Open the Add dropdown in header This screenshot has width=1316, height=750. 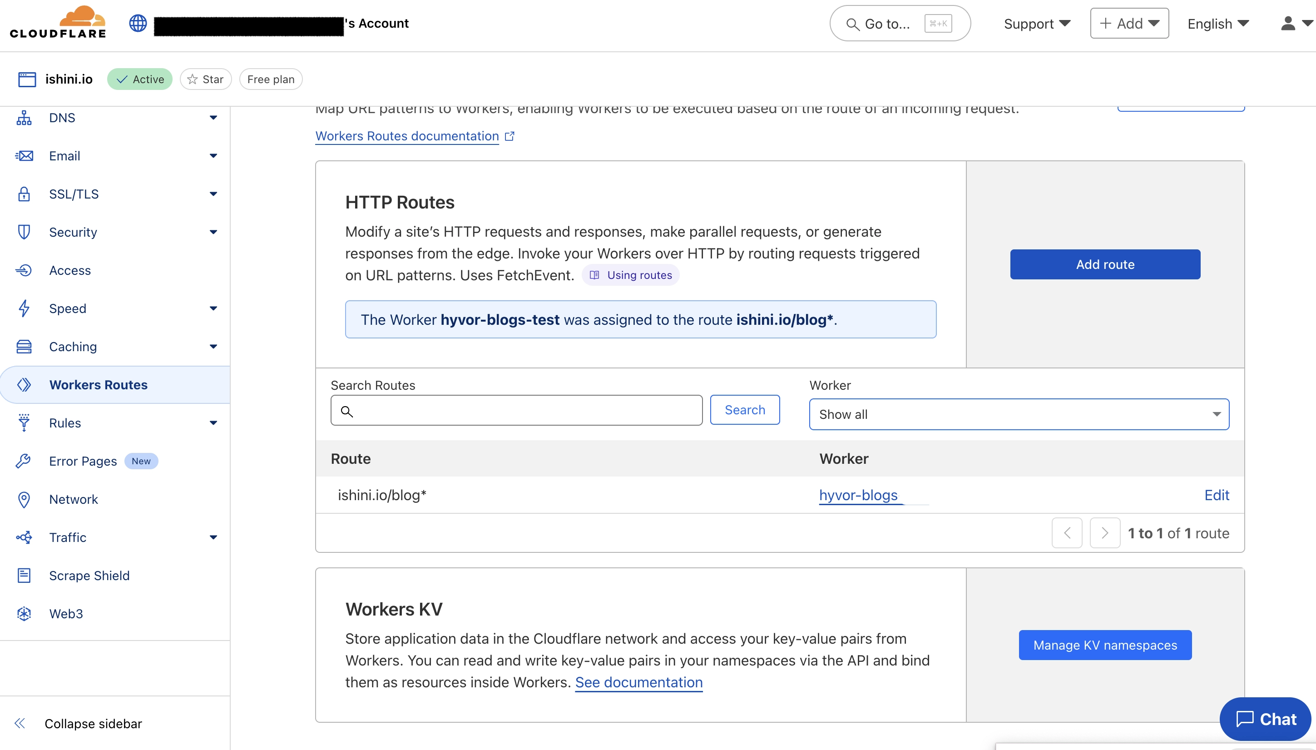(x=1129, y=23)
